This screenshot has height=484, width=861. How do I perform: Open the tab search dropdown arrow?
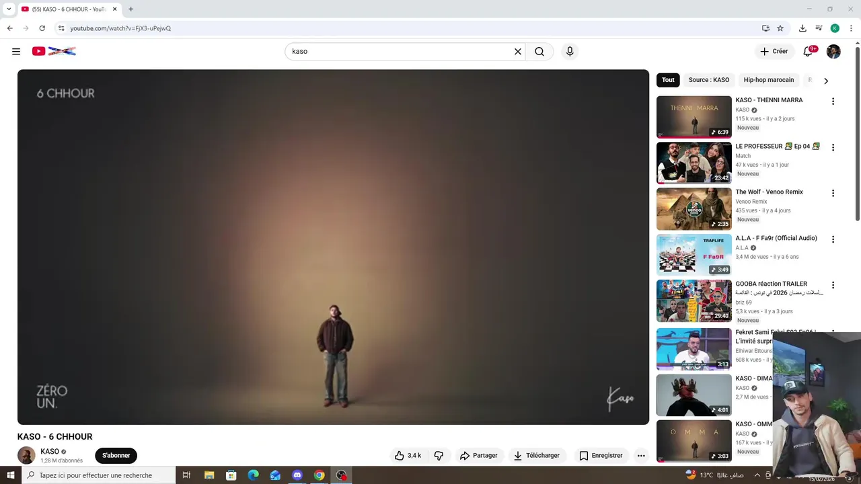8,9
